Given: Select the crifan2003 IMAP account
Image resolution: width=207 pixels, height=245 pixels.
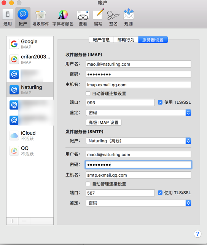Looking at the screenshot, I should click(30, 59).
